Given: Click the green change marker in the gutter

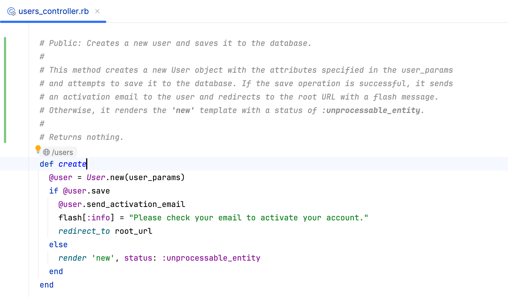Looking at the screenshot, I should tap(5, 89).
